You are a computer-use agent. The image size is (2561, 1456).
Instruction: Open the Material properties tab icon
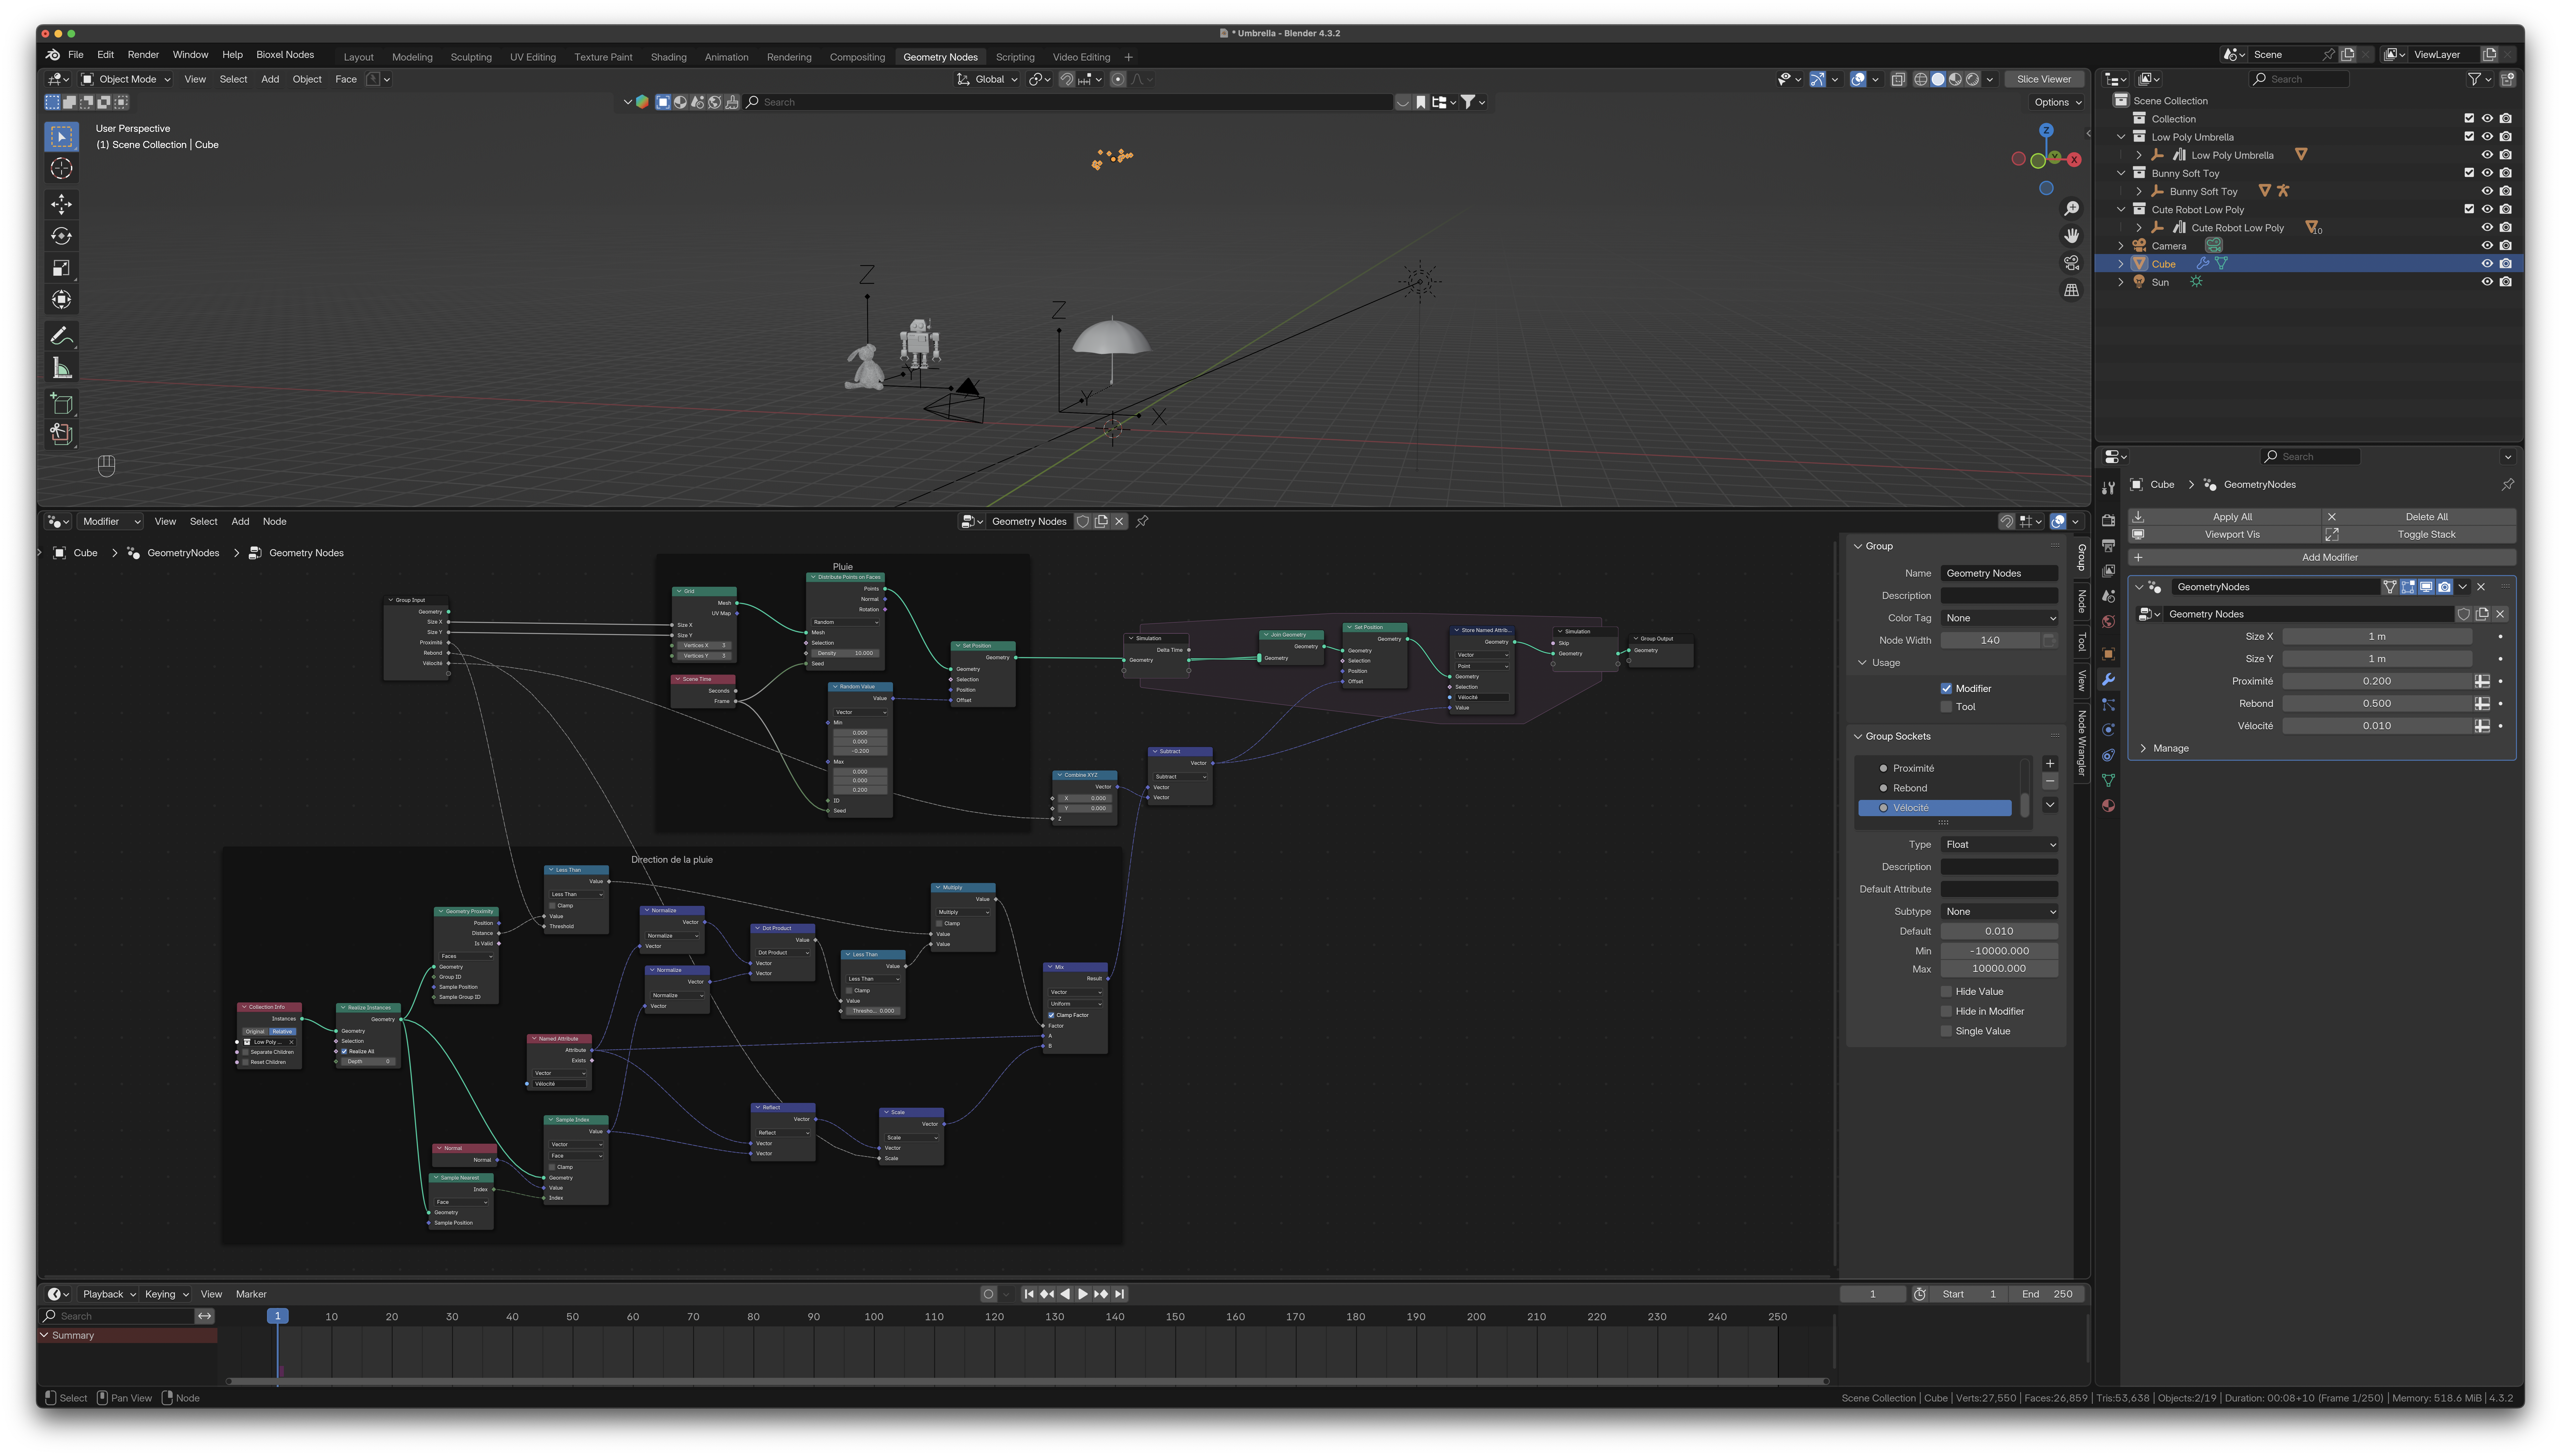click(2108, 806)
